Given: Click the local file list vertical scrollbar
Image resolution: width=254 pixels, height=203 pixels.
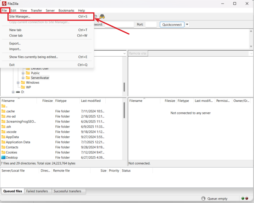Looking at the screenshot, I should point(124,110).
